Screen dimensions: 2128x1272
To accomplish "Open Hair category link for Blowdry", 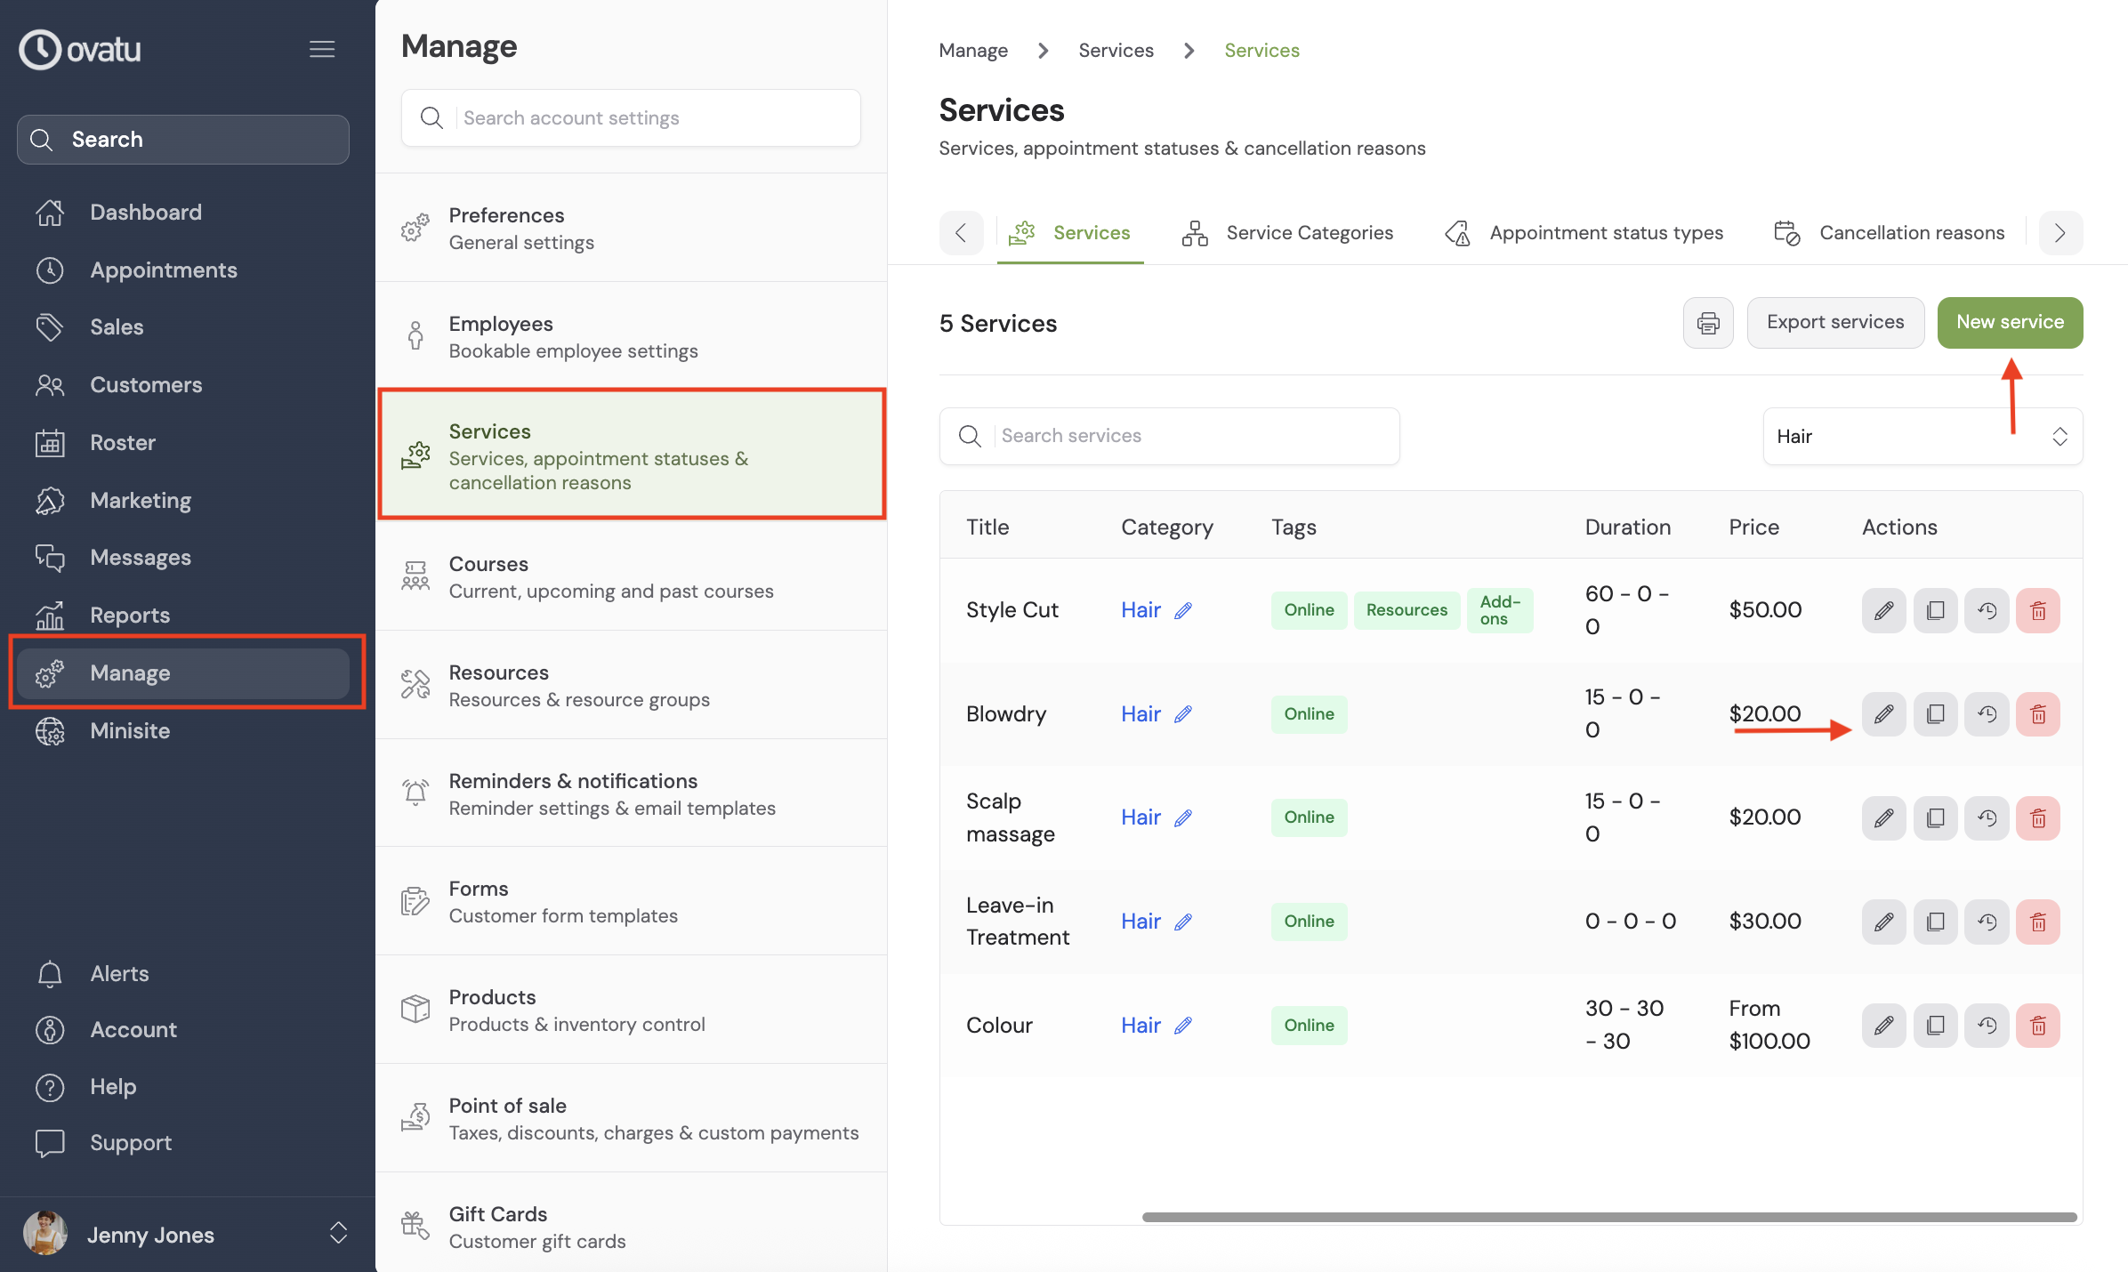I will point(1141,714).
